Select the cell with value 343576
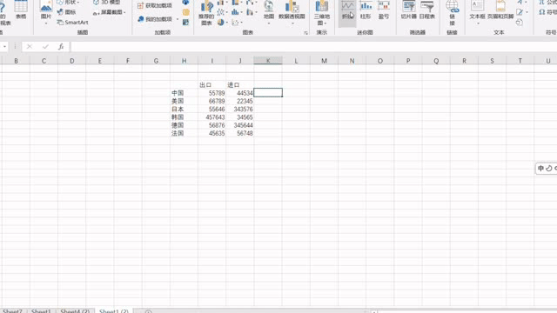Image resolution: width=557 pixels, height=313 pixels. coord(240,109)
